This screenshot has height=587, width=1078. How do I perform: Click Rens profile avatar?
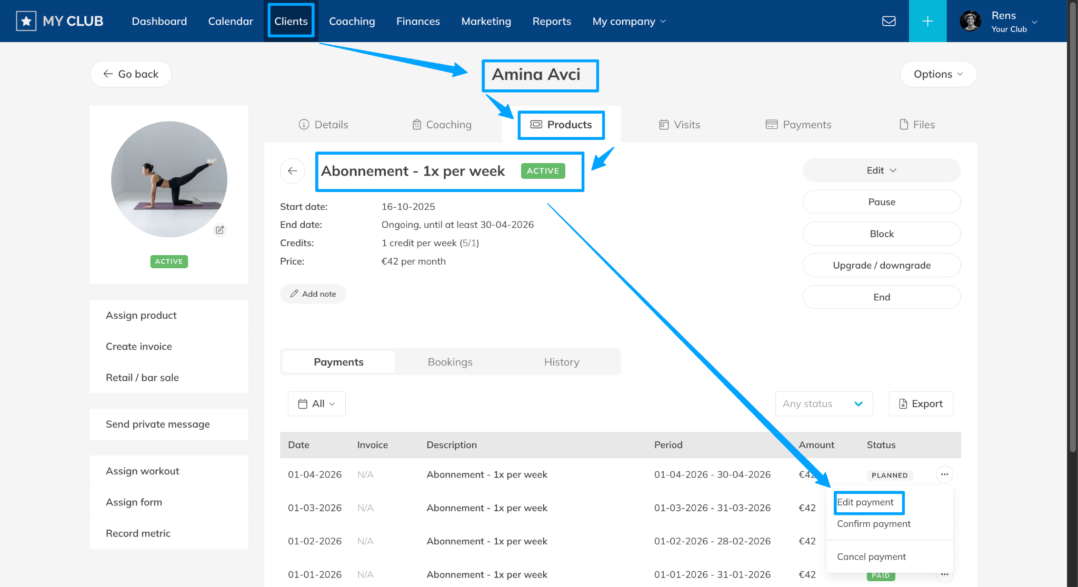point(970,21)
